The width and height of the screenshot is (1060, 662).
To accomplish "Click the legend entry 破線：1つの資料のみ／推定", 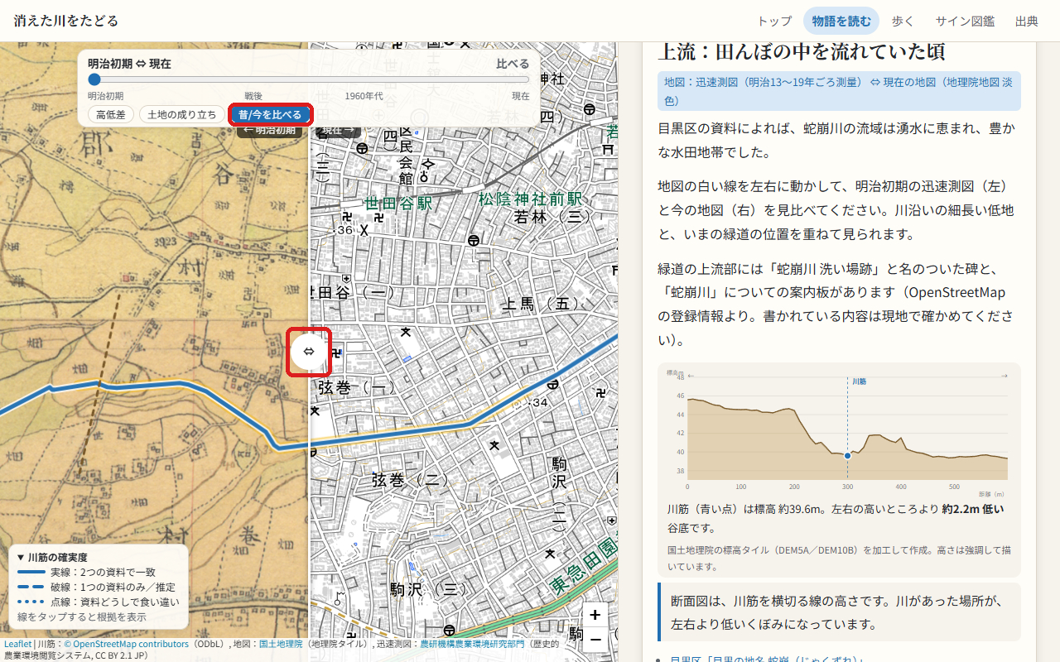I will point(99,588).
